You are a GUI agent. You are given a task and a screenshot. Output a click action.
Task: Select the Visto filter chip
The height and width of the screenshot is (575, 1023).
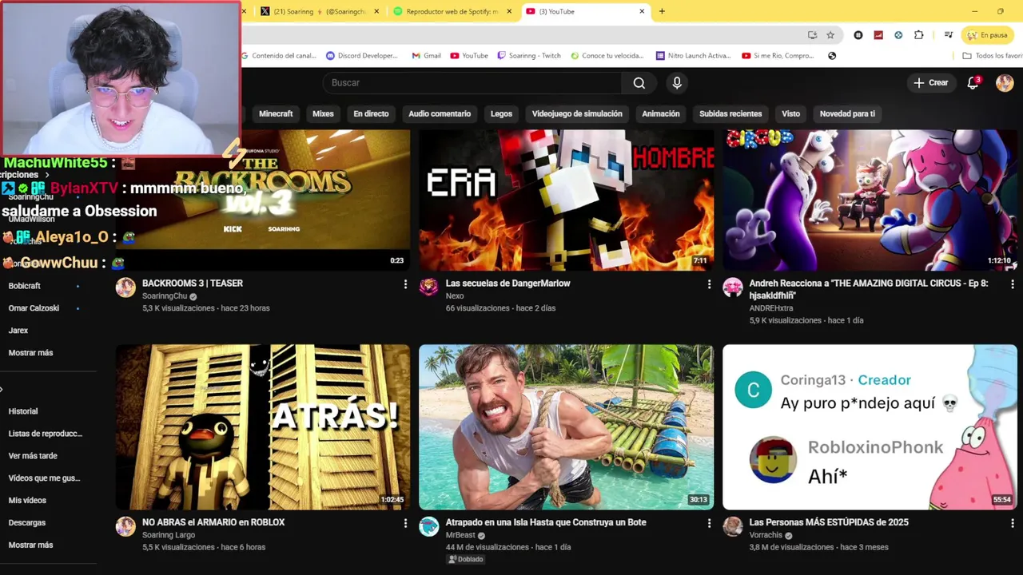(x=790, y=113)
